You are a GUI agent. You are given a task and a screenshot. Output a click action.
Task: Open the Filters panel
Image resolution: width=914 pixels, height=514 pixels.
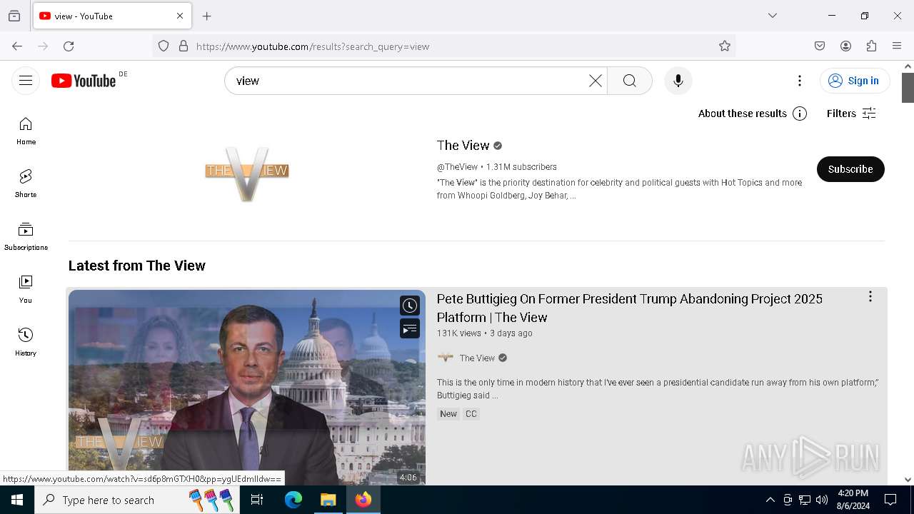click(x=851, y=114)
